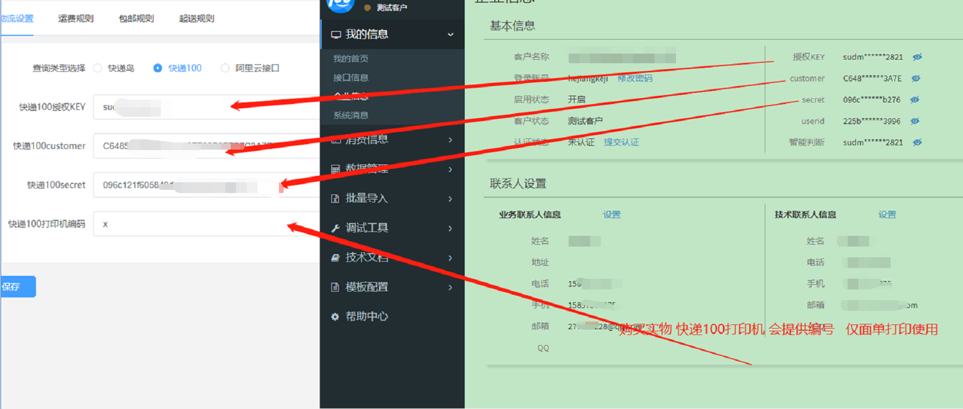Viewport: 963px width, 409px height.
Task: Click the calculator icon beside 数据管理
Action: pyautogui.click(x=335, y=169)
